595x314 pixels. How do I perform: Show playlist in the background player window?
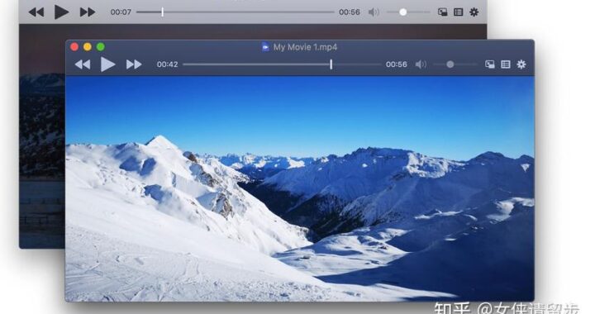pyautogui.click(x=459, y=12)
